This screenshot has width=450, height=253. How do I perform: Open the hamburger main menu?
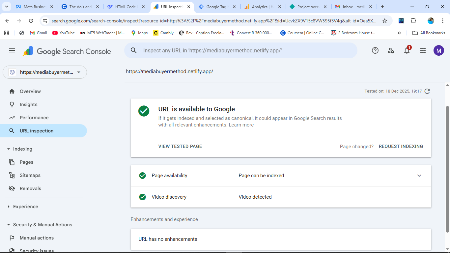(12, 50)
